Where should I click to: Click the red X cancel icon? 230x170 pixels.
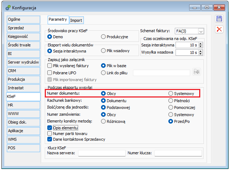pos(219,29)
